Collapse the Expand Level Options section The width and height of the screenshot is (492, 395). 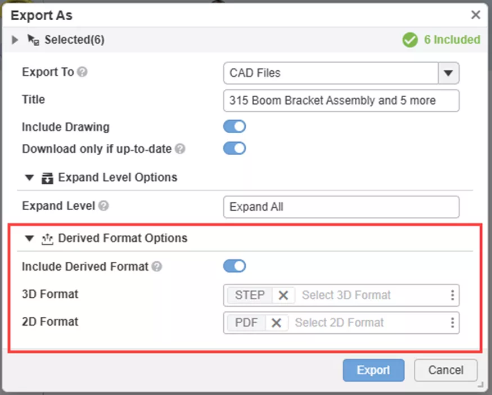click(29, 177)
